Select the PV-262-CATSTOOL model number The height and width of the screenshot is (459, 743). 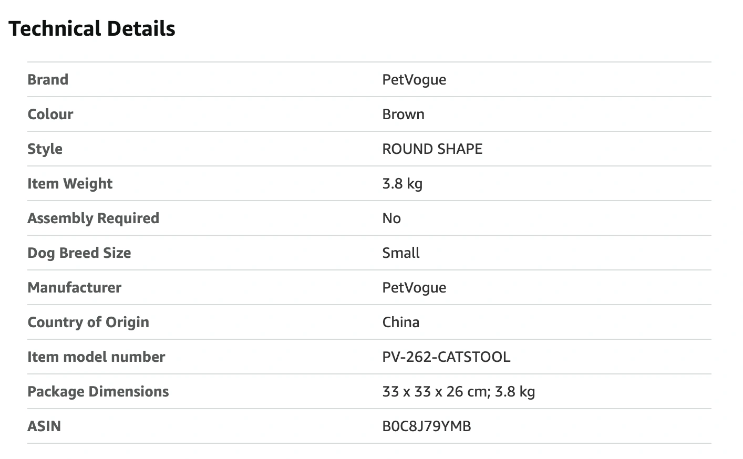(446, 357)
